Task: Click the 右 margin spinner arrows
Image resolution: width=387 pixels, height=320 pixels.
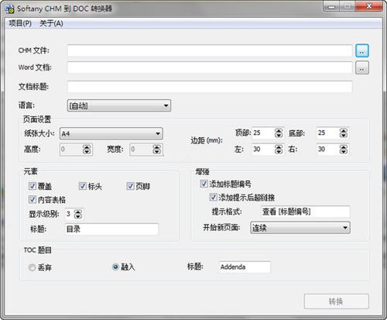Action: (x=343, y=150)
